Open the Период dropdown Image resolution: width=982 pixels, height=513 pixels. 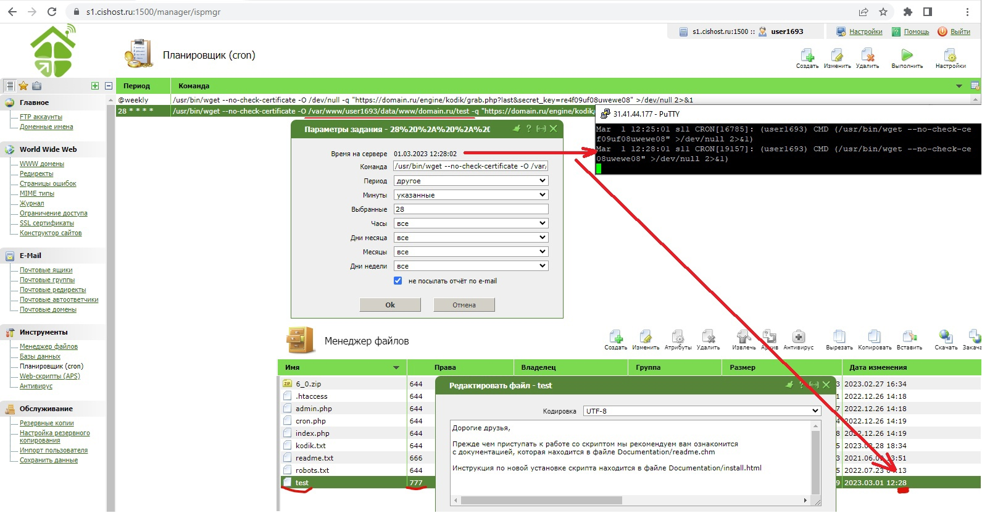click(x=470, y=181)
